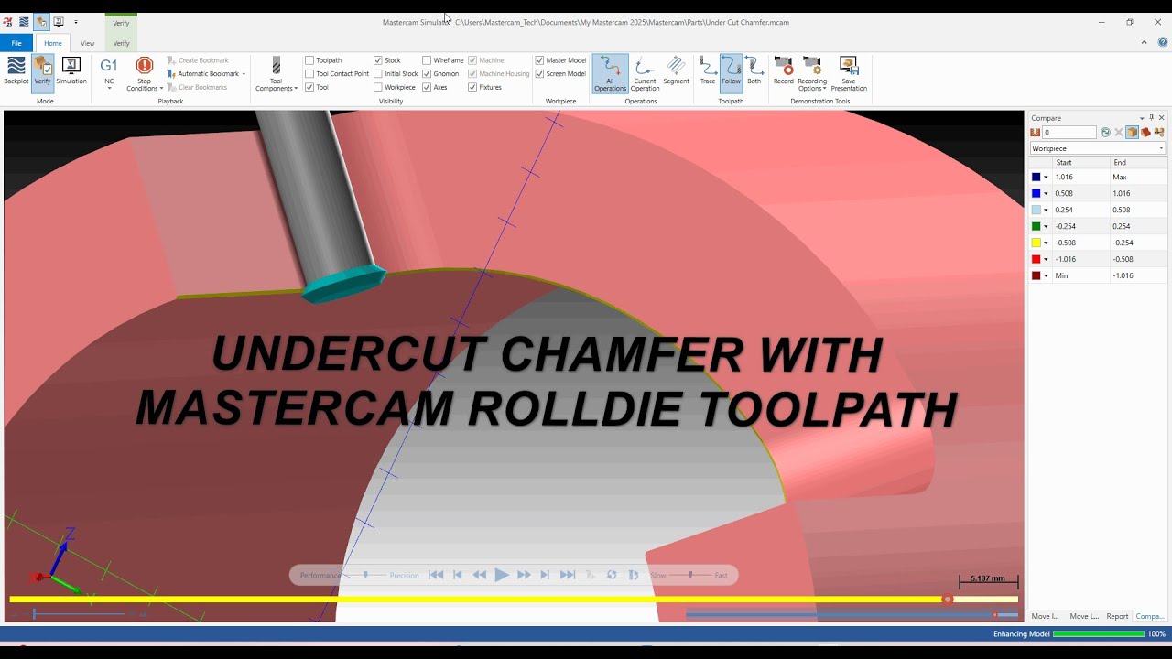The height and width of the screenshot is (659, 1172).
Task: Open the View ribbon tab
Action: [x=87, y=43]
